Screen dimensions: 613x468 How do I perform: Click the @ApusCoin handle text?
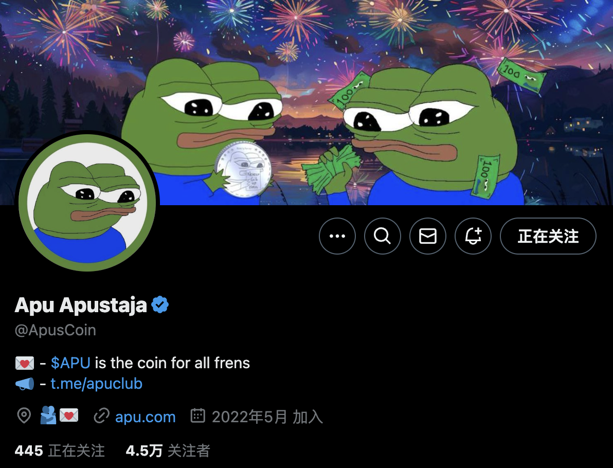[55, 330]
